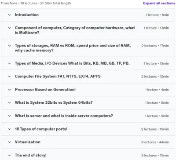Expand chevron for System 32bits vs 64bits
176x160 pixels.
pyautogui.click(x=9, y=103)
